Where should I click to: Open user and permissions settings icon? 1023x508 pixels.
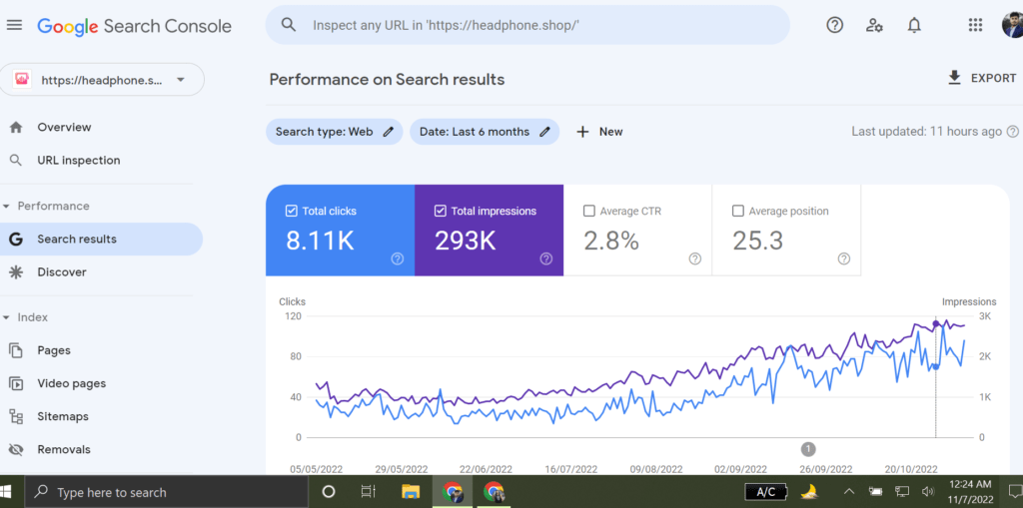pos(874,25)
